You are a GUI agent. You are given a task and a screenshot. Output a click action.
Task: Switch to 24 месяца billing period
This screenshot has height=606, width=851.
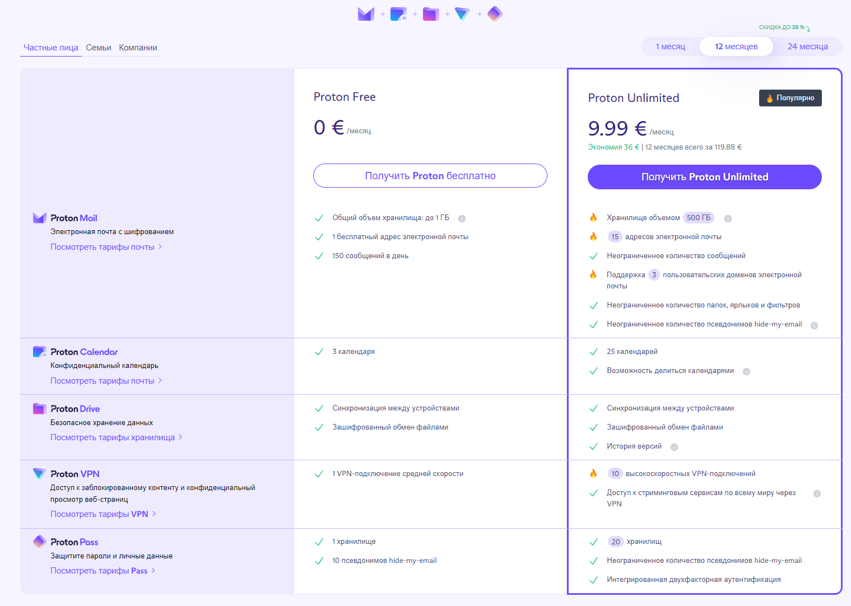click(807, 46)
